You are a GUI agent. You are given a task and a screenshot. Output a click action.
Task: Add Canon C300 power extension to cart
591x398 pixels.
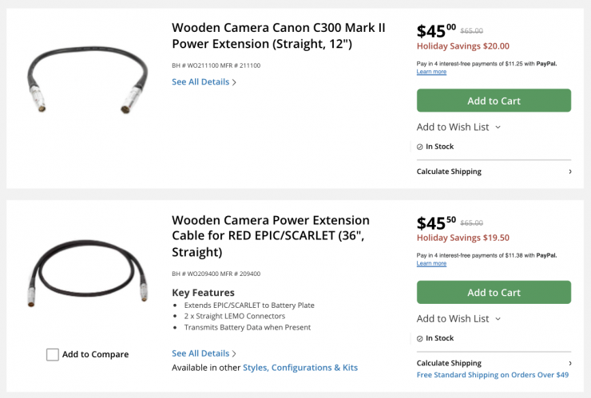[x=494, y=100]
